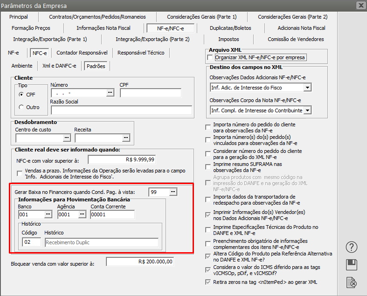Check Imprime resumo SUFRAMA nas observações
Image resolution: width=367 pixels, height=296 pixels.
coord(208,167)
